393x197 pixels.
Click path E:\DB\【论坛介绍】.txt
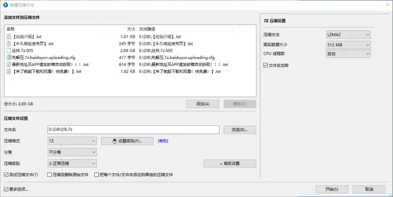tap(160, 36)
